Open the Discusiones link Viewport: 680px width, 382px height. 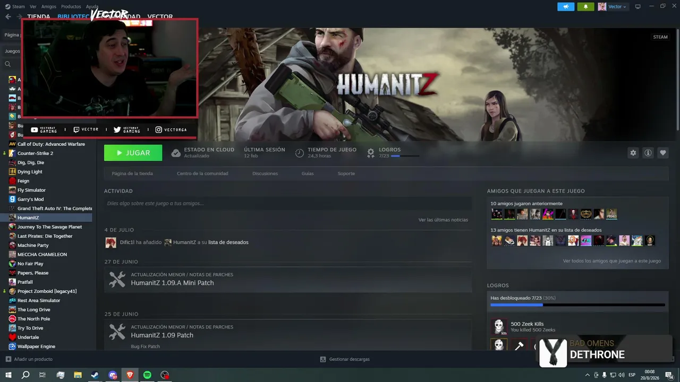coord(265,173)
